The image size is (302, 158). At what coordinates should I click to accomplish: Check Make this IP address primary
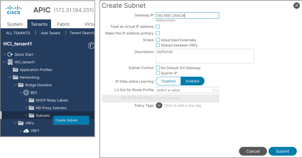(158, 33)
